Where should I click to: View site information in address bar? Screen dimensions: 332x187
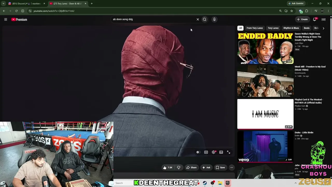(x=30, y=11)
